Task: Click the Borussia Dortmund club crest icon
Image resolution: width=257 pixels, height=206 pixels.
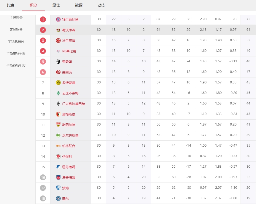Action: tap(58, 83)
